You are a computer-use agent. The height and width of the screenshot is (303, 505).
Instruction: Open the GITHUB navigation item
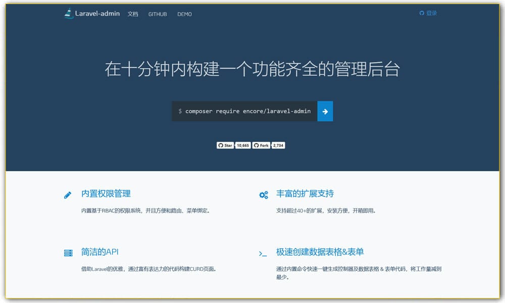[157, 14]
